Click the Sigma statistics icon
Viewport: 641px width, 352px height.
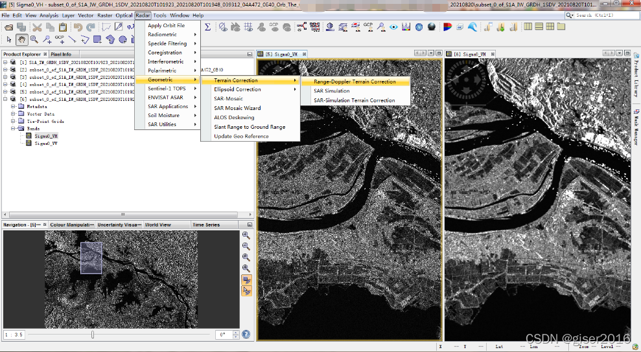click(x=207, y=27)
